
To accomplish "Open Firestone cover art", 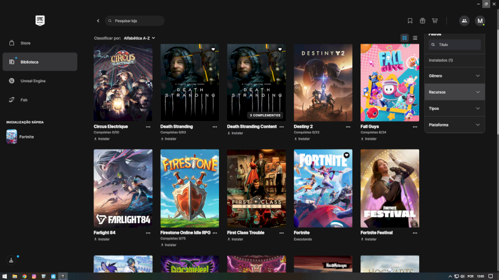I will tap(190, 188).
